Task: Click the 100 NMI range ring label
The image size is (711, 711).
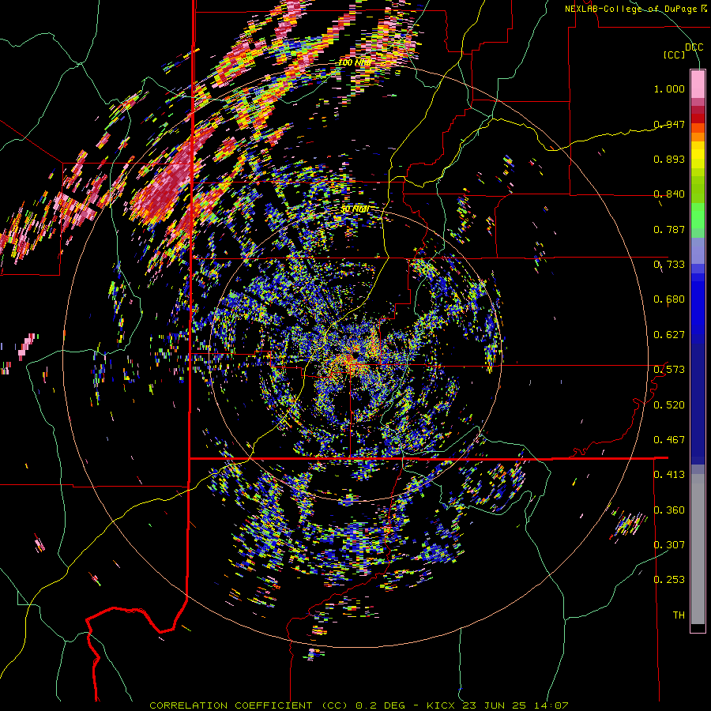Action: pyautogui.click(x=354, y=62)
